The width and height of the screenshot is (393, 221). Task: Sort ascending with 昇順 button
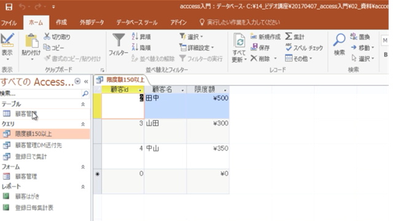(x=141, y=37)
